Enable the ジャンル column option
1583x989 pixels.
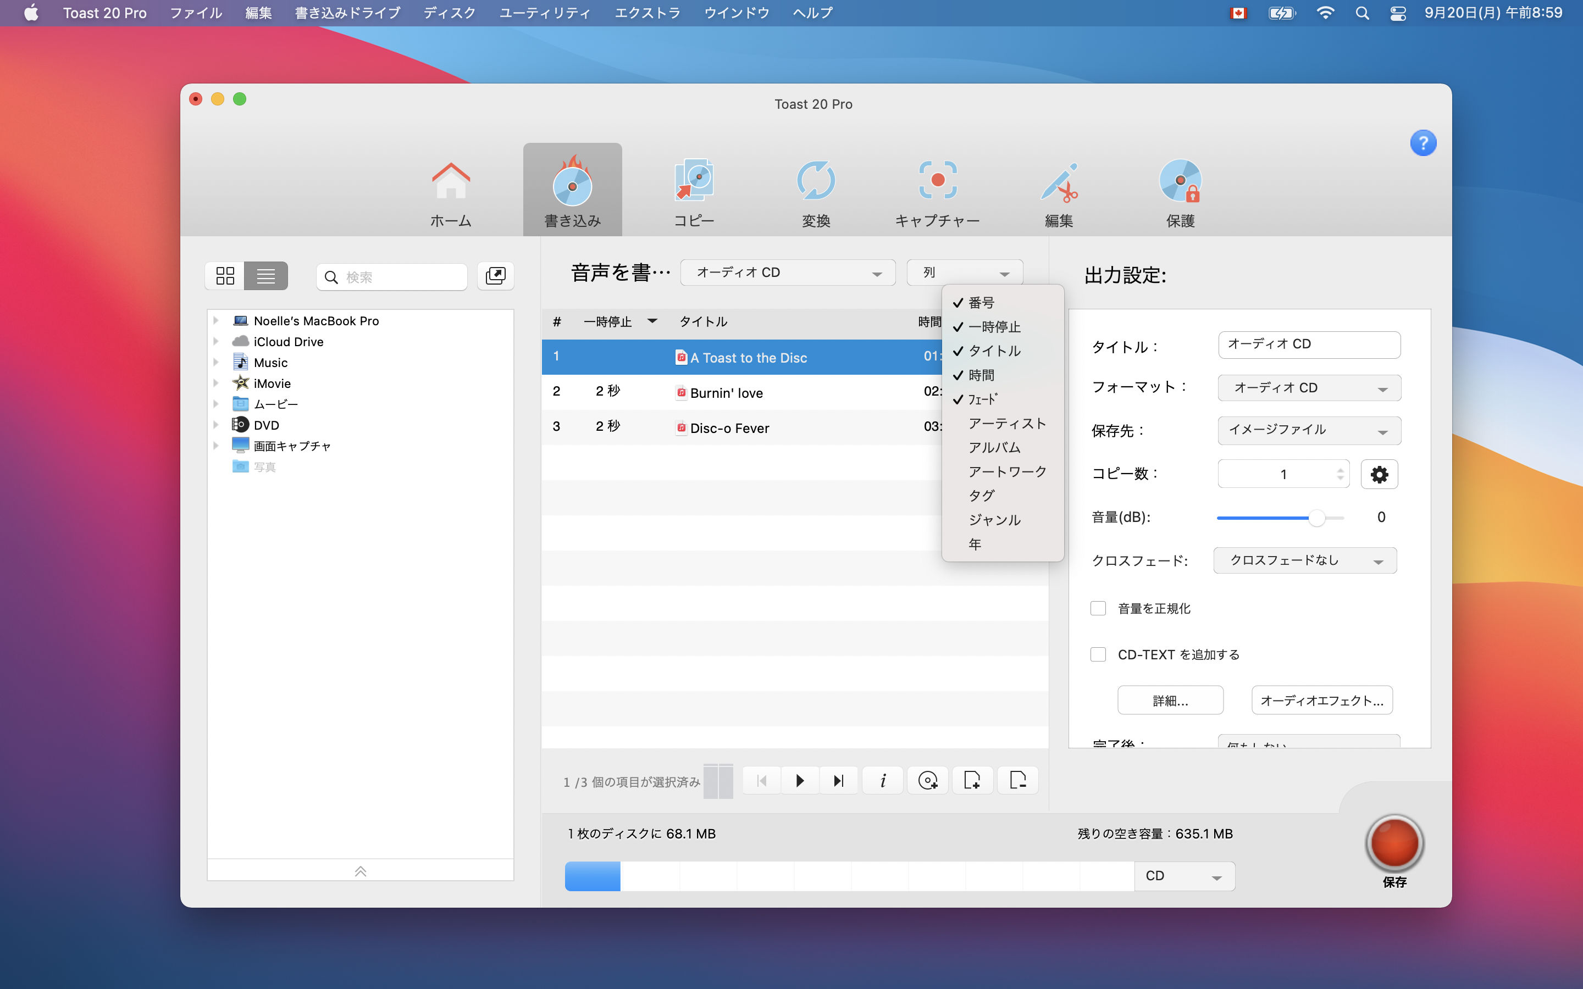click(x=1003, y=520)
